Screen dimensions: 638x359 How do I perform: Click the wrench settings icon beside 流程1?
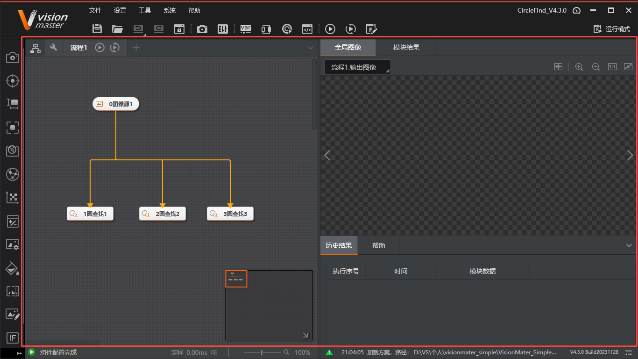pos(54,47)
